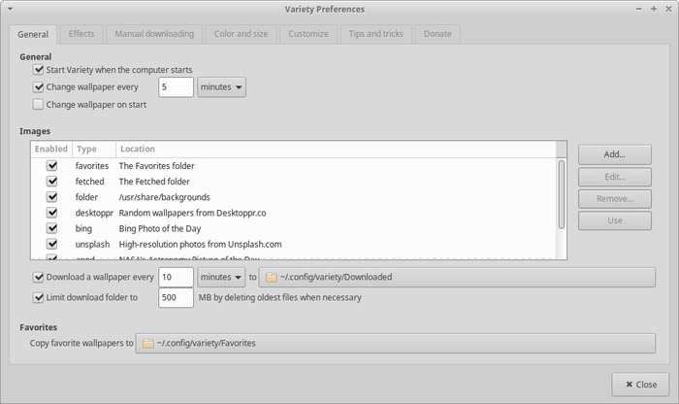679x404 pixels.
Task: Click the Remove... button
Action: (614, 199)
